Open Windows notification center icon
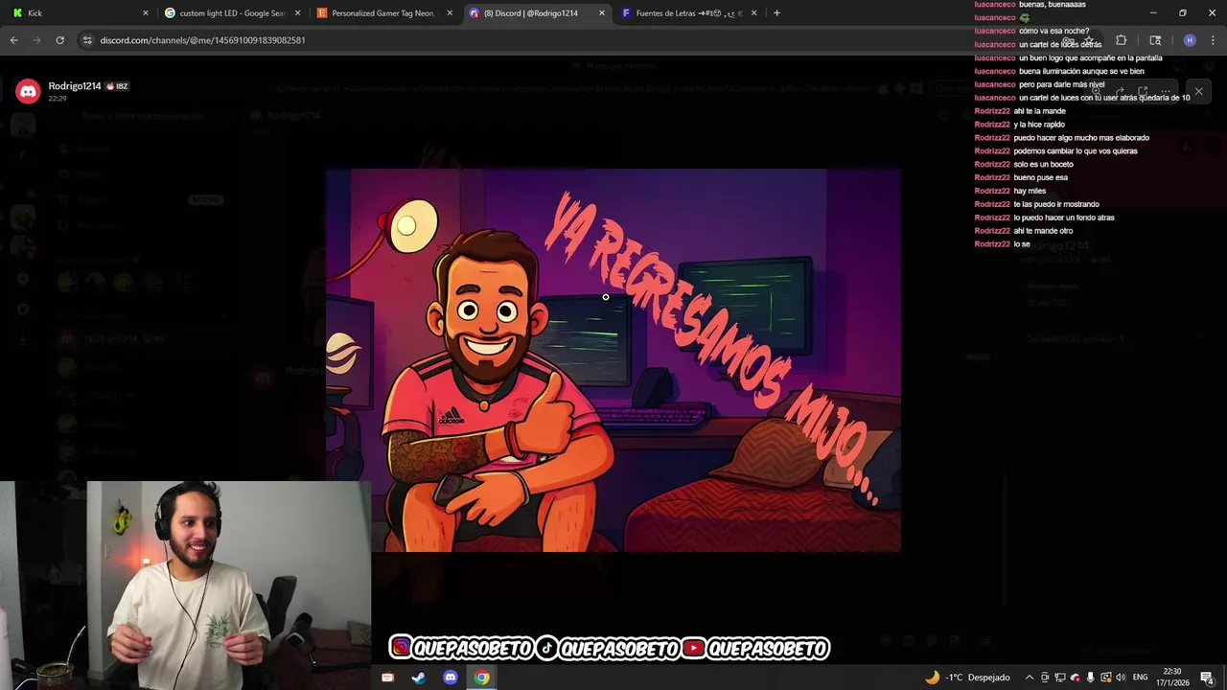This screenshot has height=690, width=1227. coord(1208,678)
